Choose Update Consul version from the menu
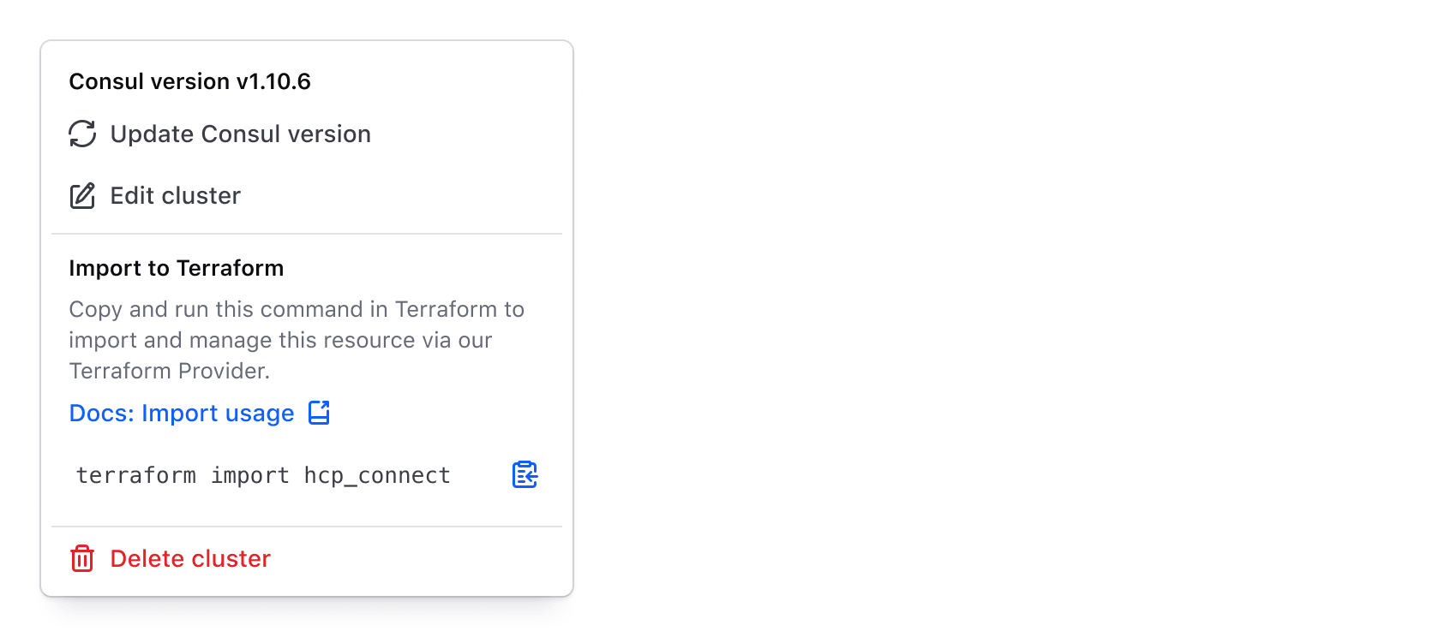 240,134
